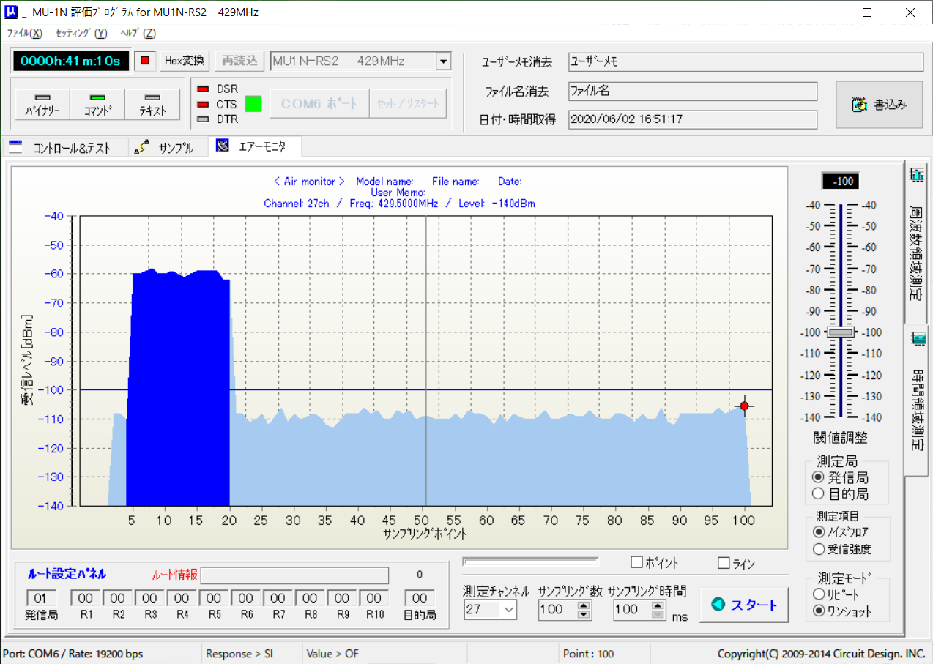
Task: Select noise floor (ノイズフロア) measurement item
Action: pyautogui.click(x=841, y=531)
